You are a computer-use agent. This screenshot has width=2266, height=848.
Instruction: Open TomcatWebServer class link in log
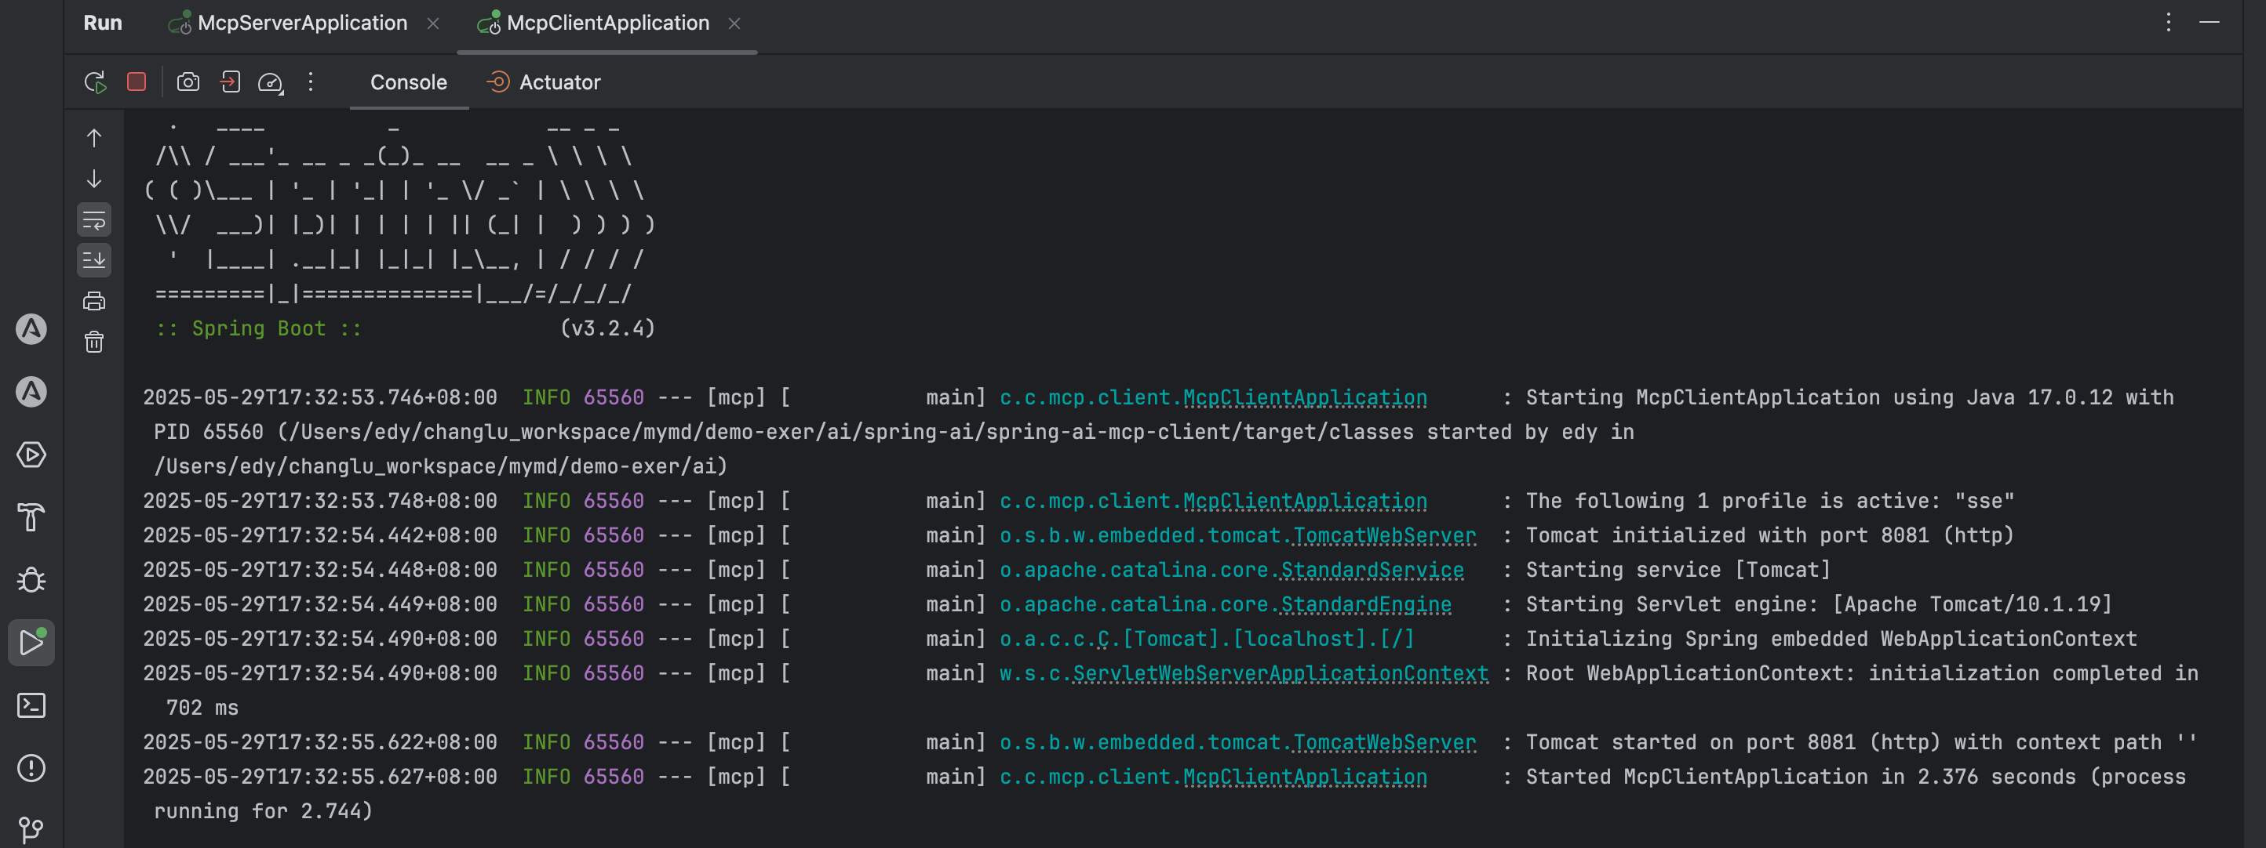(x=1384, y=535)
